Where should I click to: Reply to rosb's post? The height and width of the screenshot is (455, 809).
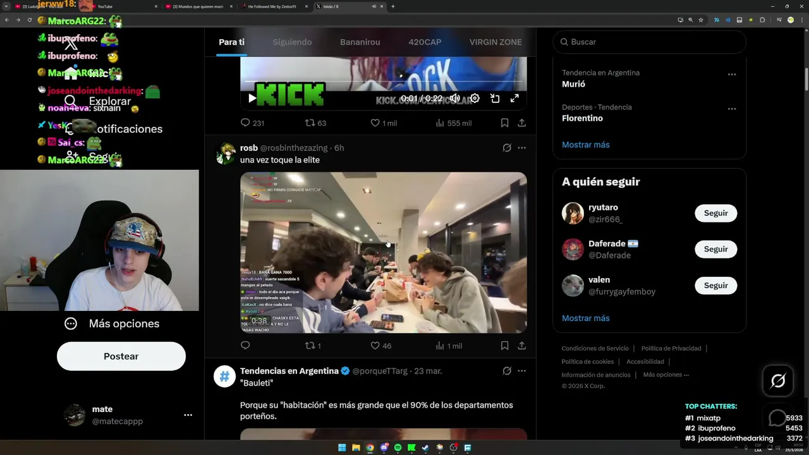245,346
